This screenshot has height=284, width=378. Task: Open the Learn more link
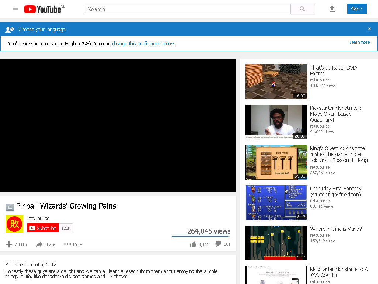coord(360,42)
